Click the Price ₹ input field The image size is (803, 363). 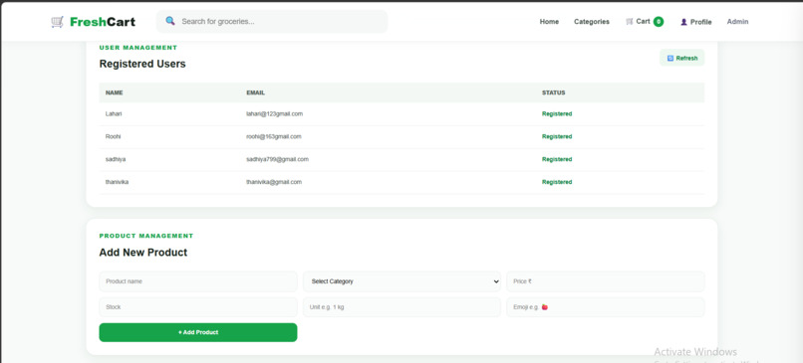606,281
